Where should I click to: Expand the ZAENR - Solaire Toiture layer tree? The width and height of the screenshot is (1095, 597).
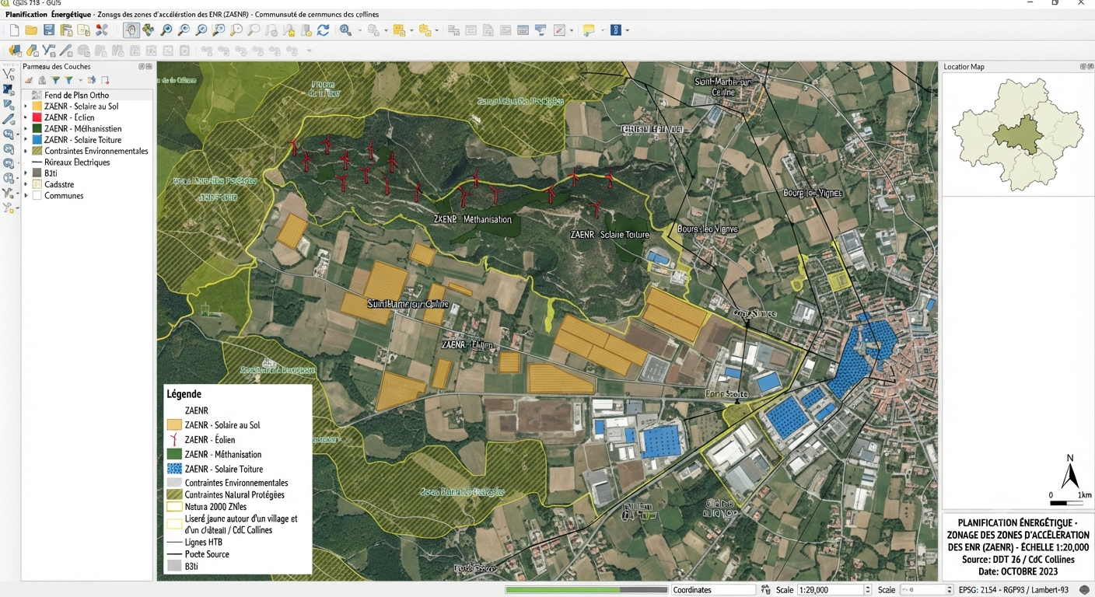click(x=26, y=140)
